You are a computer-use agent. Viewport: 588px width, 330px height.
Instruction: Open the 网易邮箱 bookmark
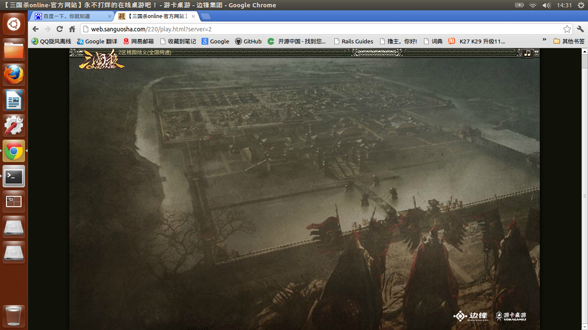[138, 41]
